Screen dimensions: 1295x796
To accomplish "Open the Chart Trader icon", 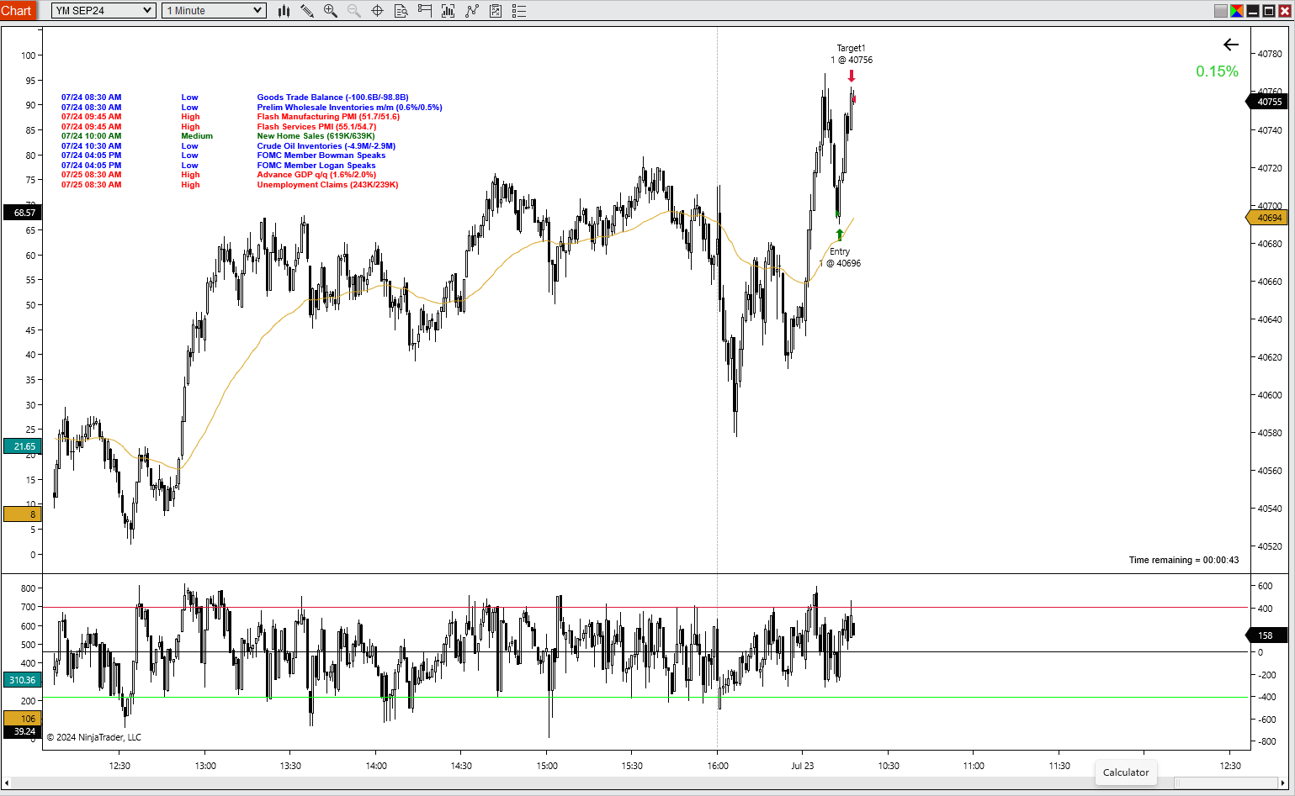I will point(425,11).
